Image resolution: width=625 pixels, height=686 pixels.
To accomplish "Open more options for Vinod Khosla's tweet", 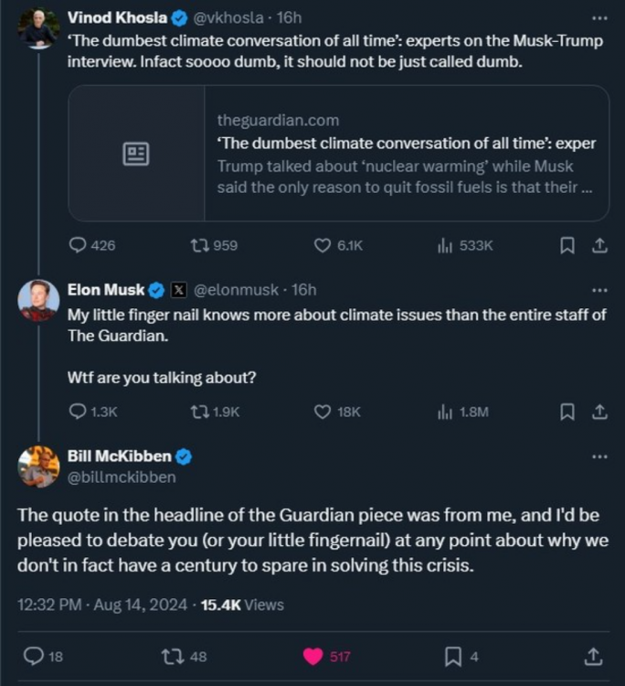I will point(599,17).
